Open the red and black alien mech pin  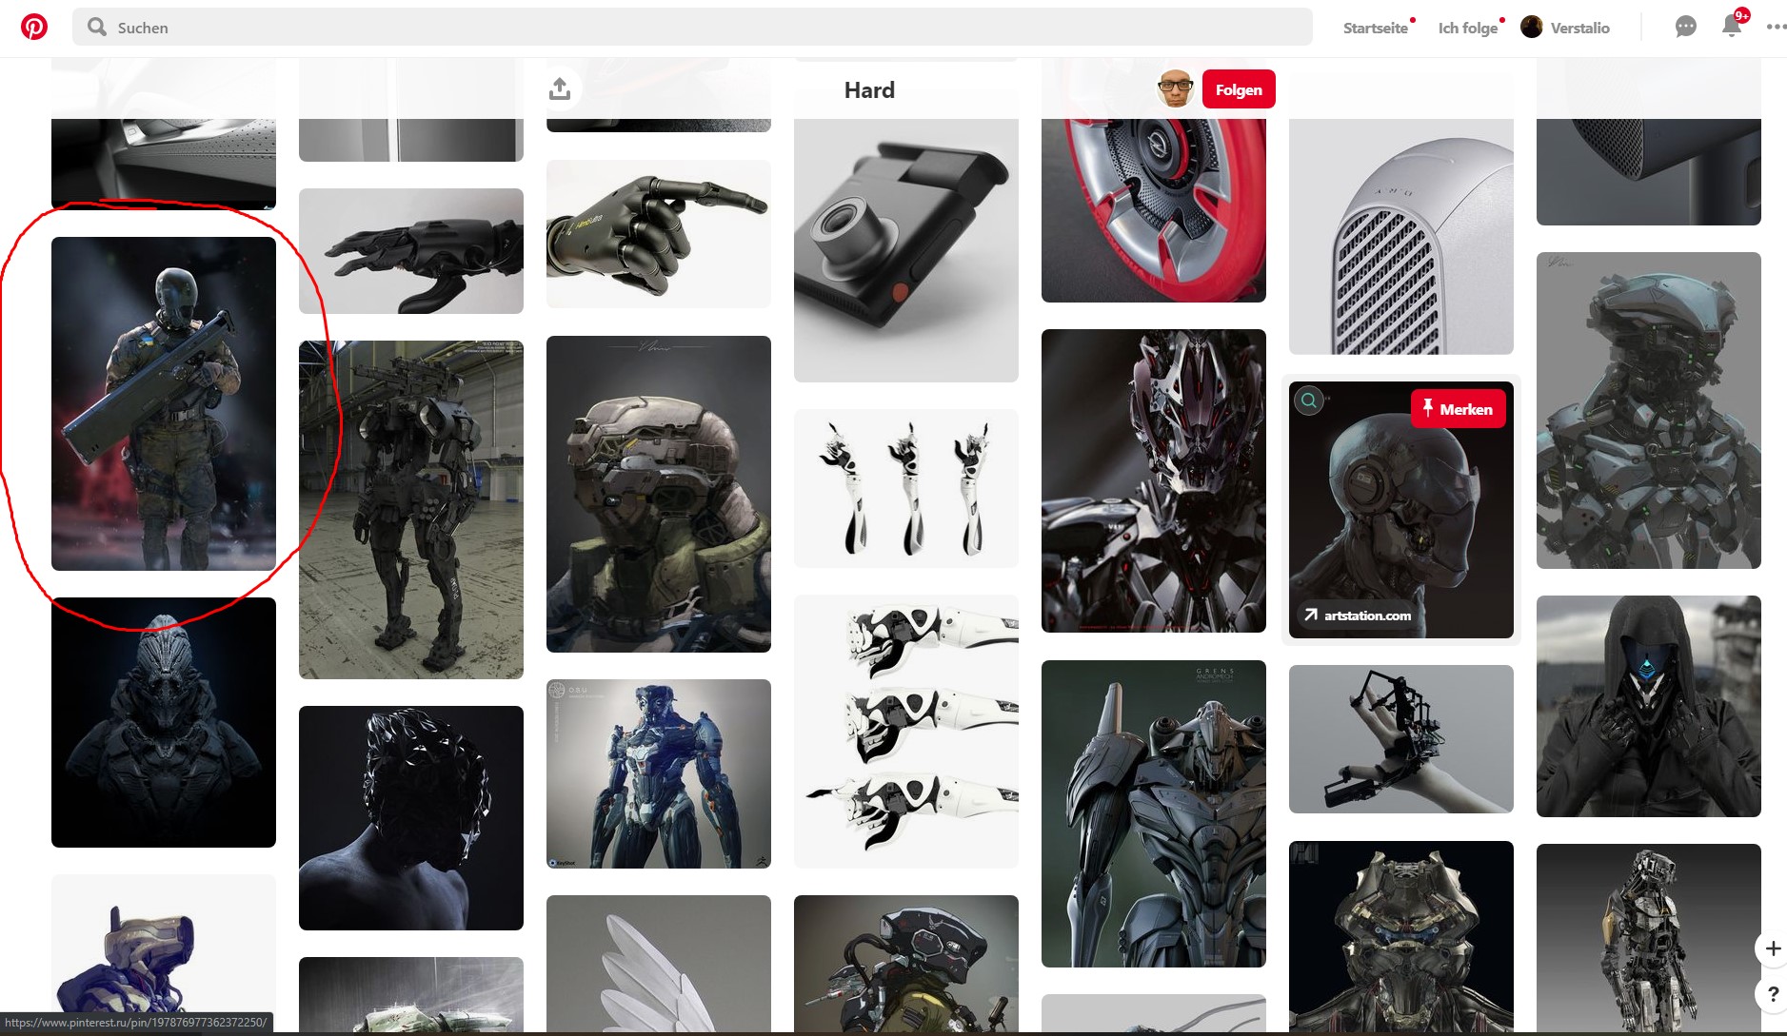(1154, 480)
